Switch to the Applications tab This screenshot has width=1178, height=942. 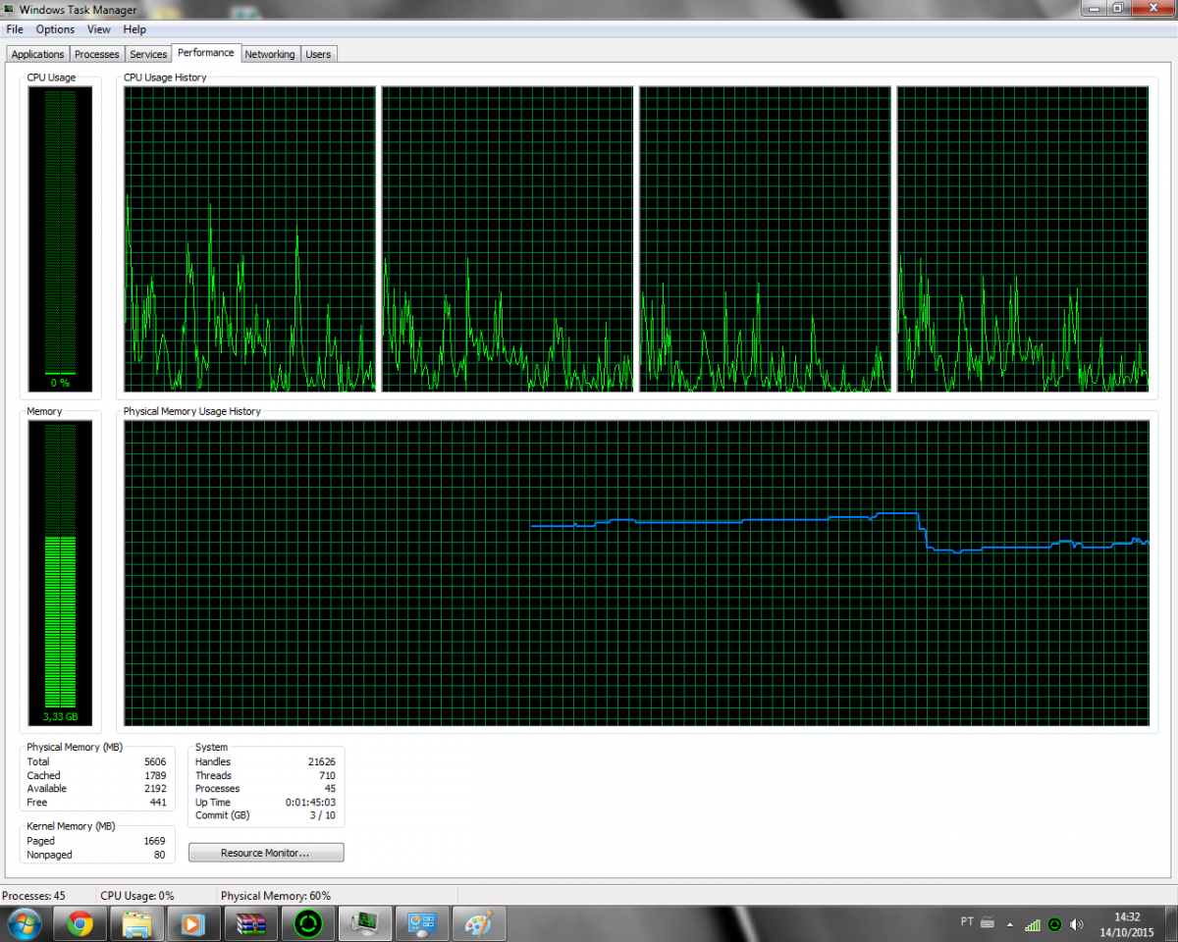point(37,55)
